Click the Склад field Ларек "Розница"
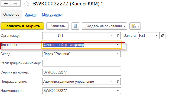Image resolution: width=173 pixels, height=107 pixels. coord(76,54)
